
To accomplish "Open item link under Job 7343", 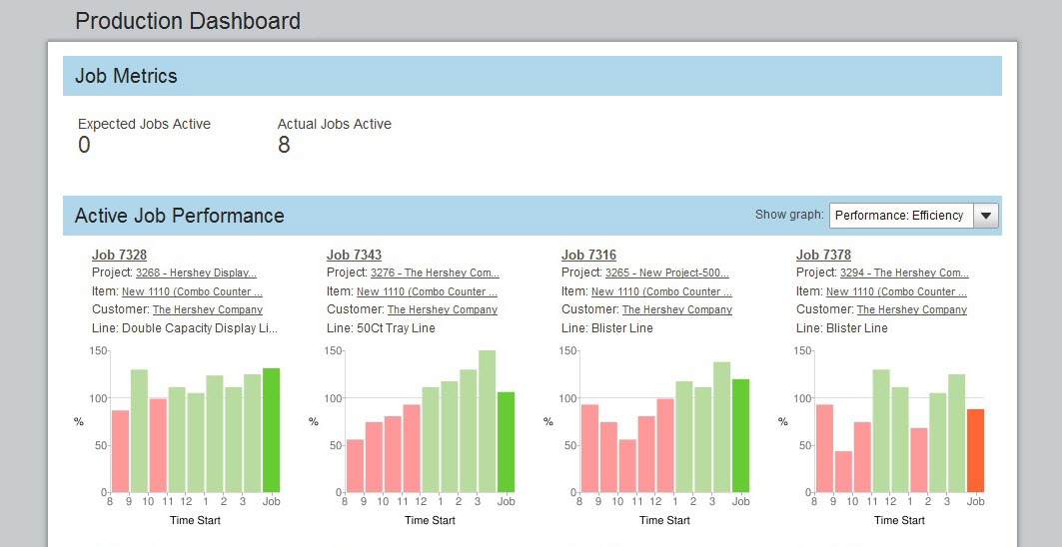I will 427,291.
